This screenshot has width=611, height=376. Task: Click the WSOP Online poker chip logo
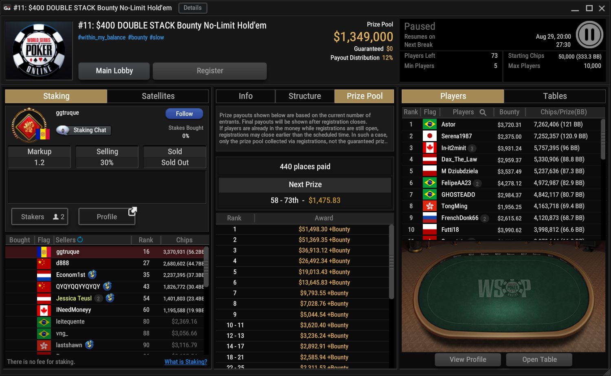(39, 50)
